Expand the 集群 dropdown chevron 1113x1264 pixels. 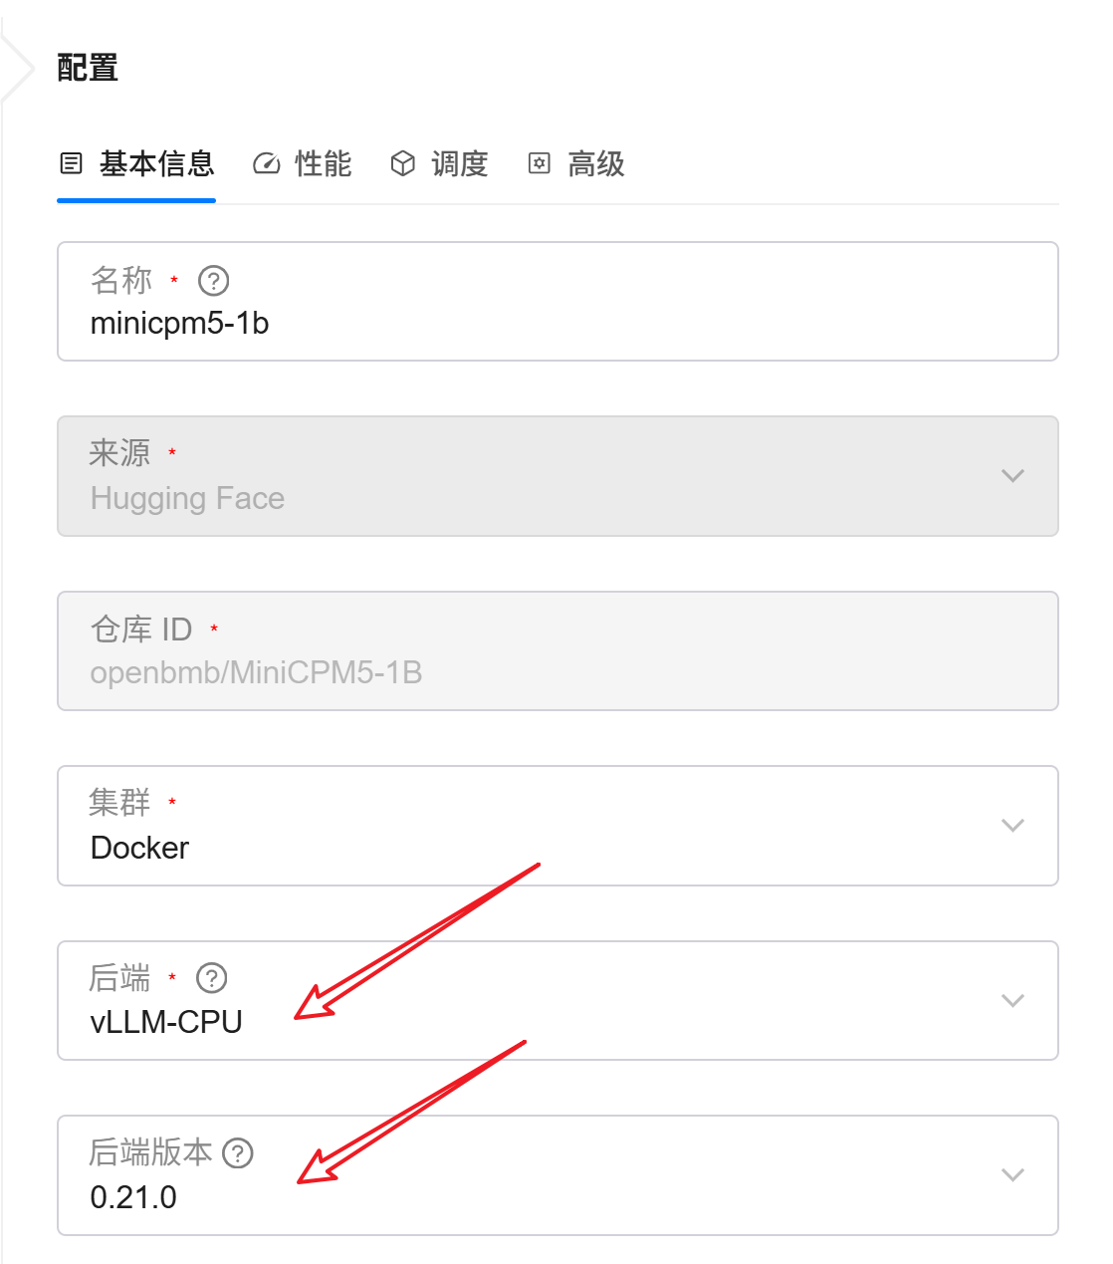pos(1012,826)
